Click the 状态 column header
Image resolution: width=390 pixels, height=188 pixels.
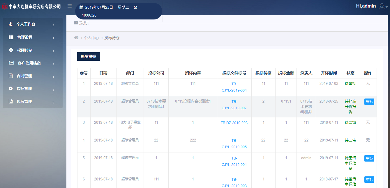[x=350, y=73]
